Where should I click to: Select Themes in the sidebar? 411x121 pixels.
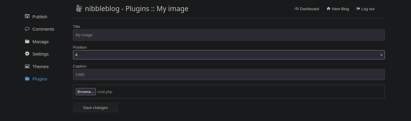(x=41, y=67)
